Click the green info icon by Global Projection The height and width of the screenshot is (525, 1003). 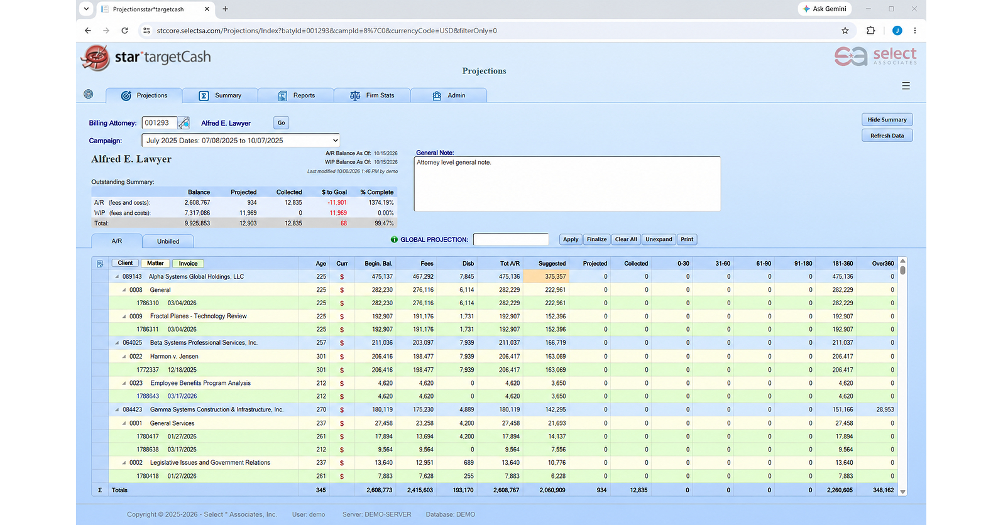[394, 239]
